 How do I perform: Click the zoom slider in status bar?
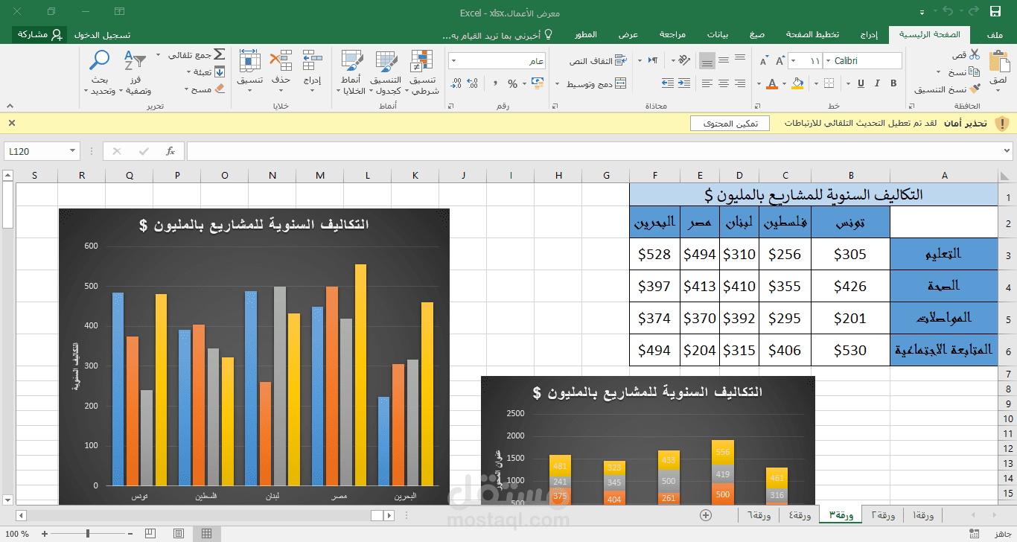[88, 533]
